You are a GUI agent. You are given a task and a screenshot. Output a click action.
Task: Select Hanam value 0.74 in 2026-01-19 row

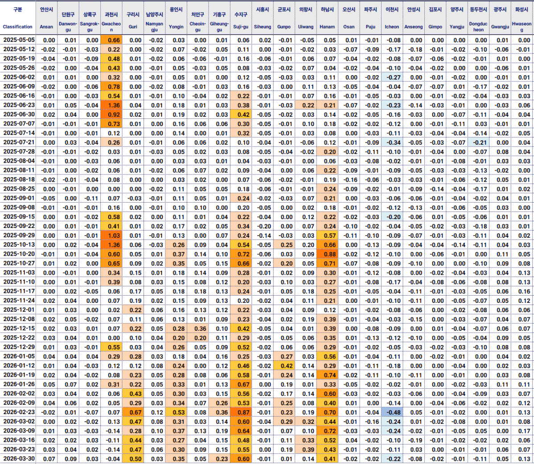coord(327,375)
